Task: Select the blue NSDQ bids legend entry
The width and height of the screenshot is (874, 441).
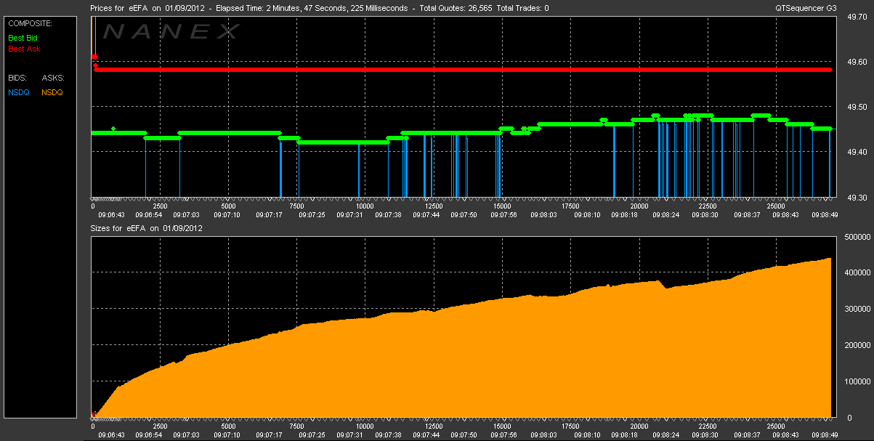Action: click(19, 92)
